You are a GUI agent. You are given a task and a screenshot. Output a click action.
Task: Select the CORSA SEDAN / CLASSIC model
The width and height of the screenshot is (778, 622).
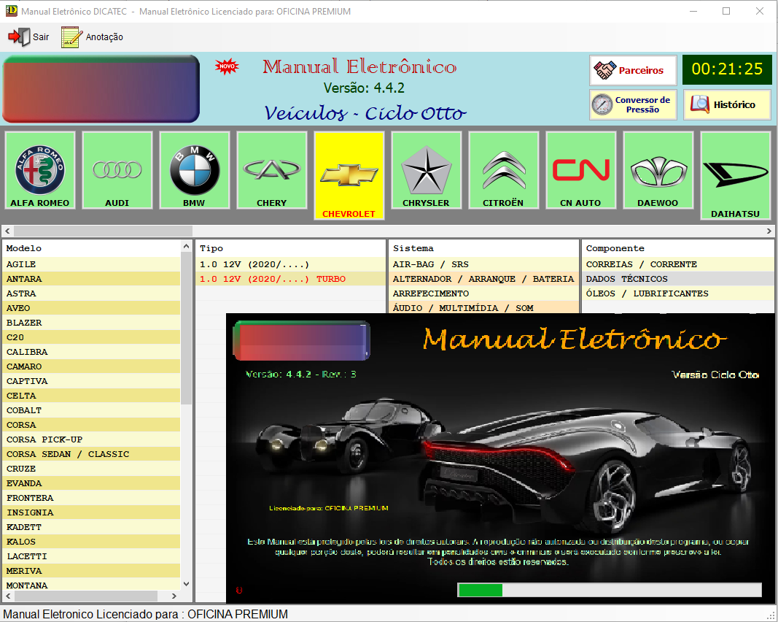(92, 454)
